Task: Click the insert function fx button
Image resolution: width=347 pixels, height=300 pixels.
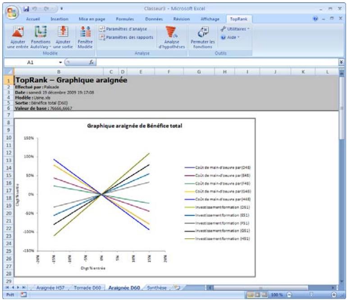Action: point(91,63)
